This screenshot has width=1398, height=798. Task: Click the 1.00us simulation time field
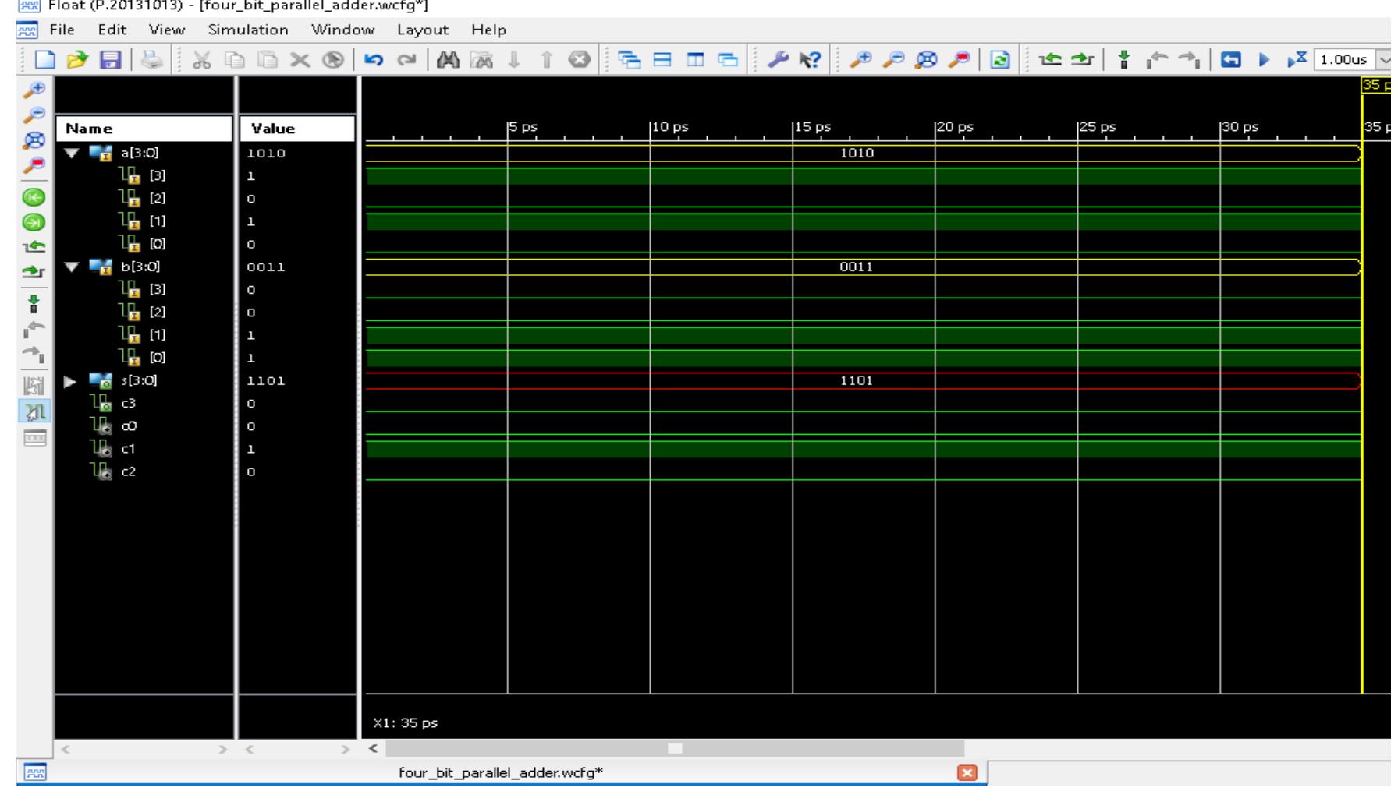(1346, 61)
